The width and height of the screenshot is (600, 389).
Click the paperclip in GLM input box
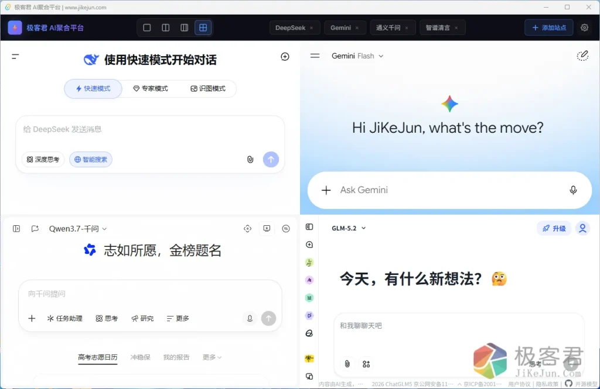click(x=347, y=364)
